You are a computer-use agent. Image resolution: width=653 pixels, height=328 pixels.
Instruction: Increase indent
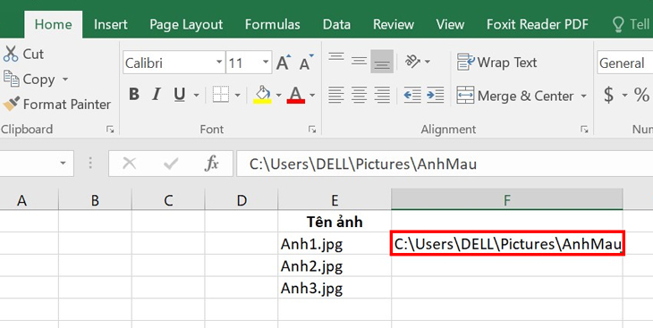436,96
